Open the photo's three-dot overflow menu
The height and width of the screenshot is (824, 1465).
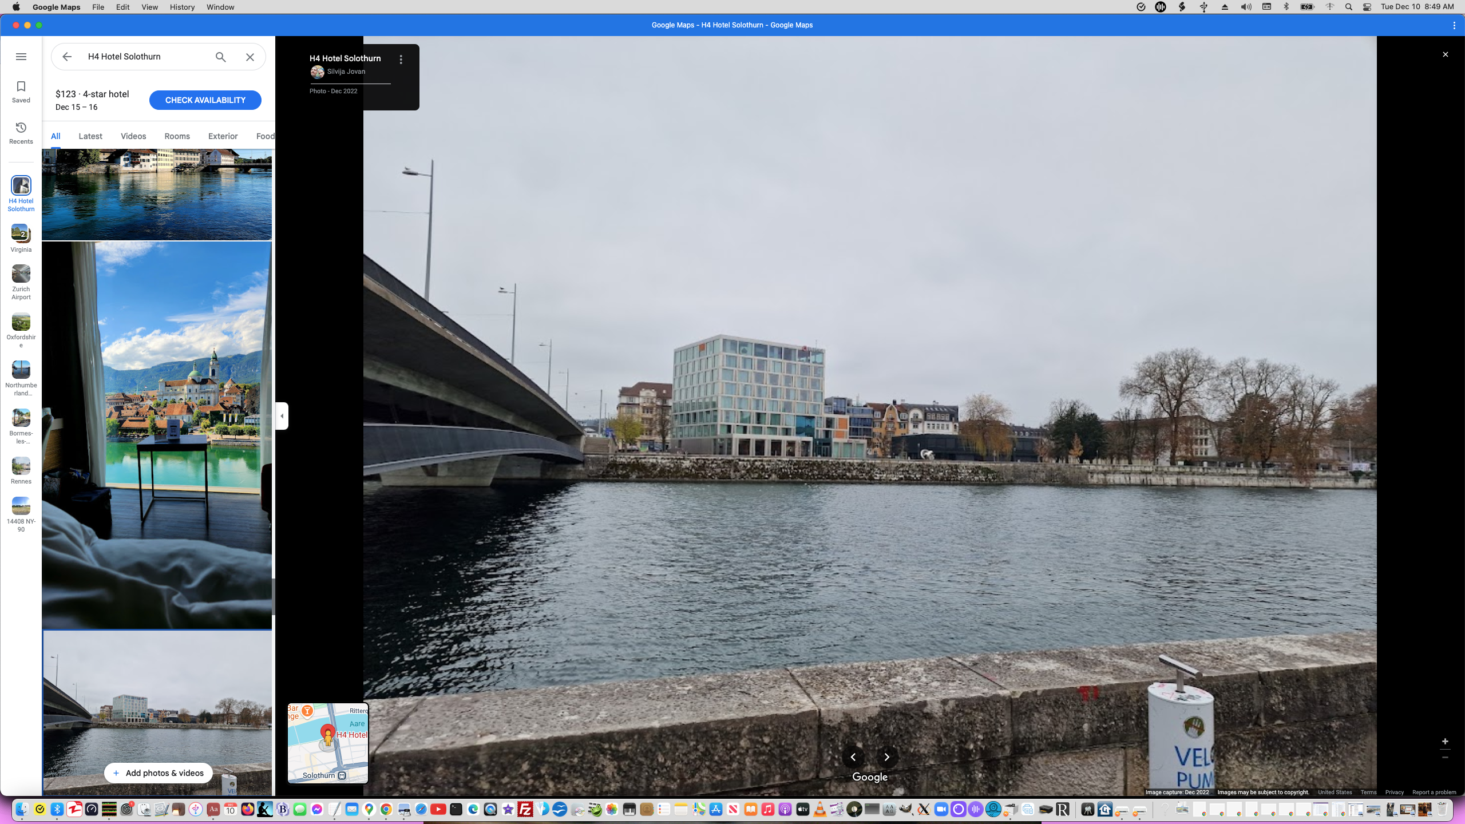point(401,58)
